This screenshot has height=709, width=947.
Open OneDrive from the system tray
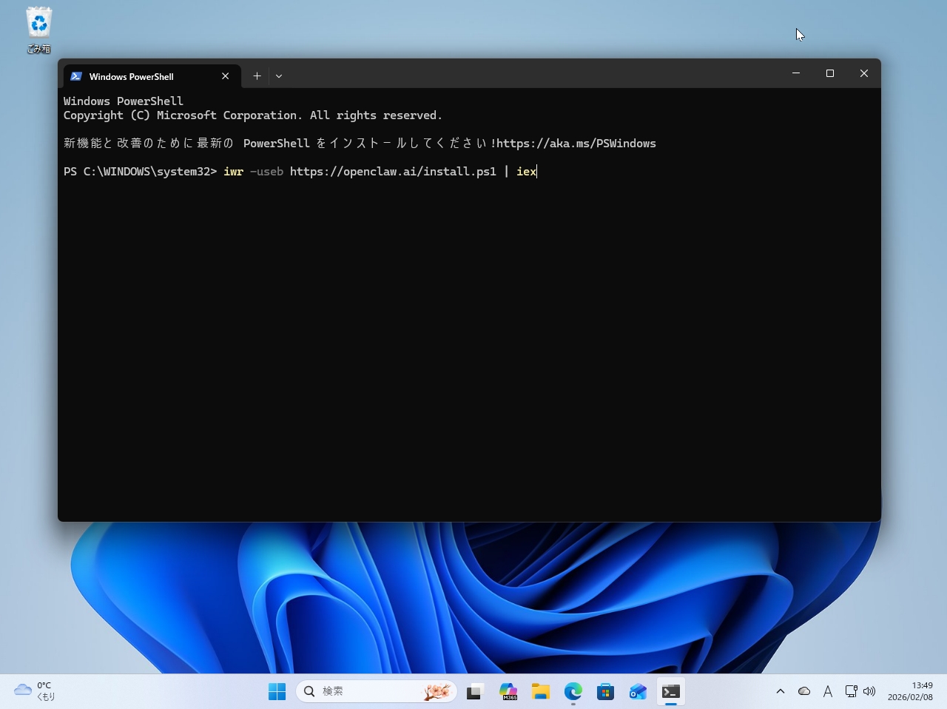[x=804, y=690]
